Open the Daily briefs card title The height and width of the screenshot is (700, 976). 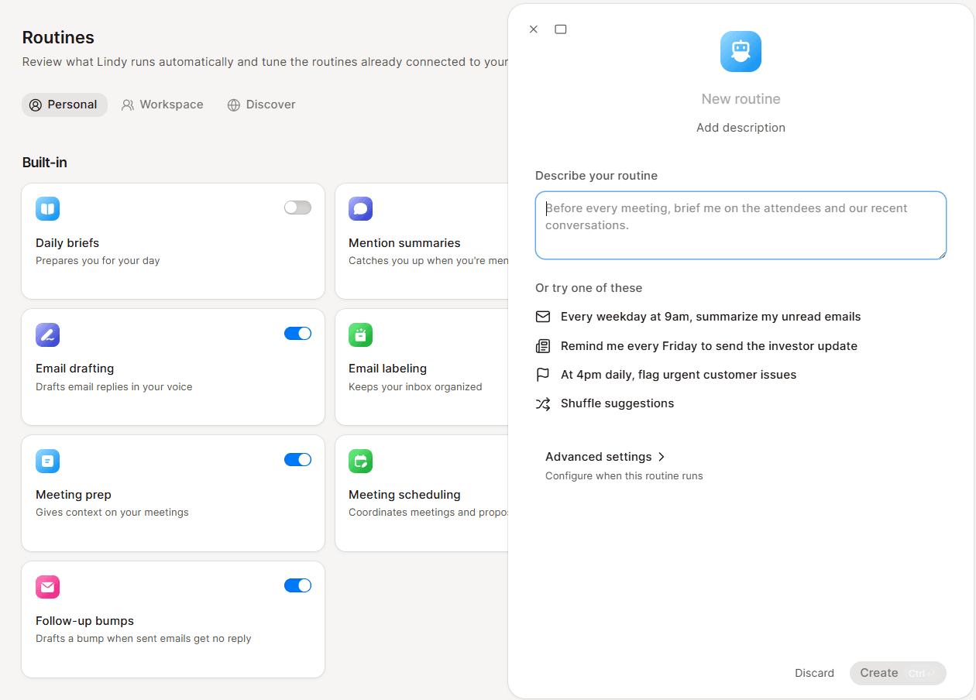(67, 243)
